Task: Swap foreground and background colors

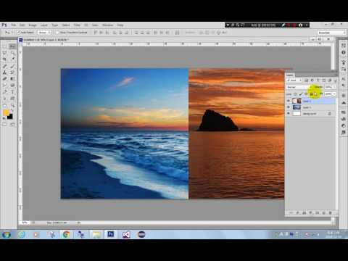Action: click(12, 111)
